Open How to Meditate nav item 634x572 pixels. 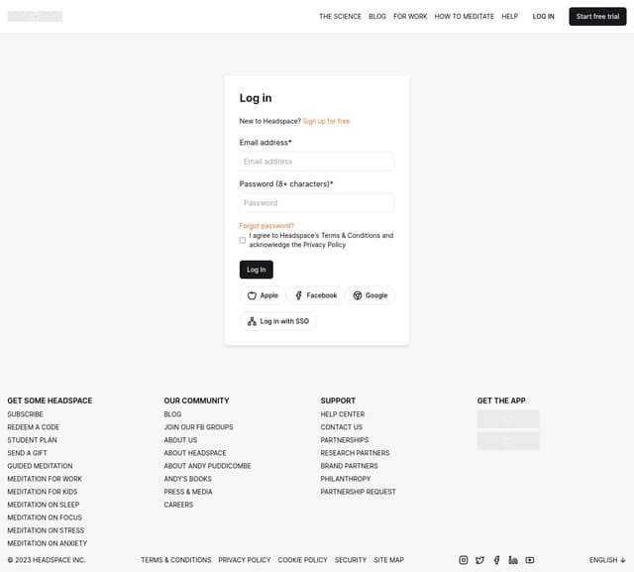pos(465,17)
